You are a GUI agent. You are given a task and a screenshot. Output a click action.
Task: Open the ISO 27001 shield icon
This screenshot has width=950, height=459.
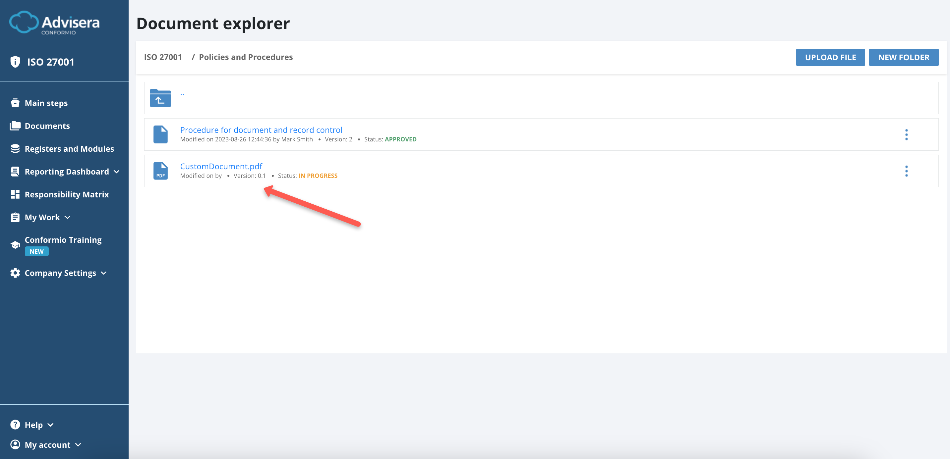point(15,62)
